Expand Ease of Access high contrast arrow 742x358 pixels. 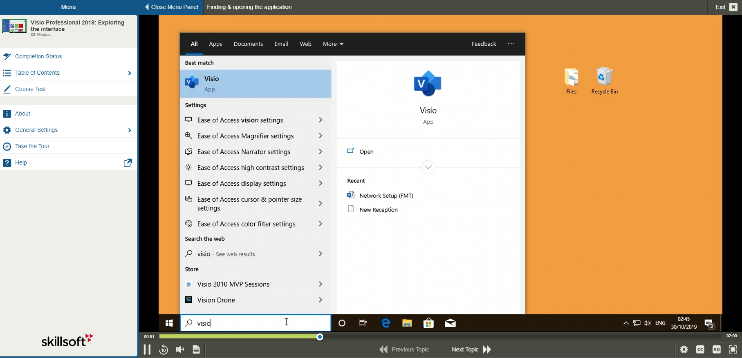[321, 168]
